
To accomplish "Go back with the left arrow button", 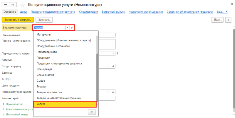I will pos(6,5).
